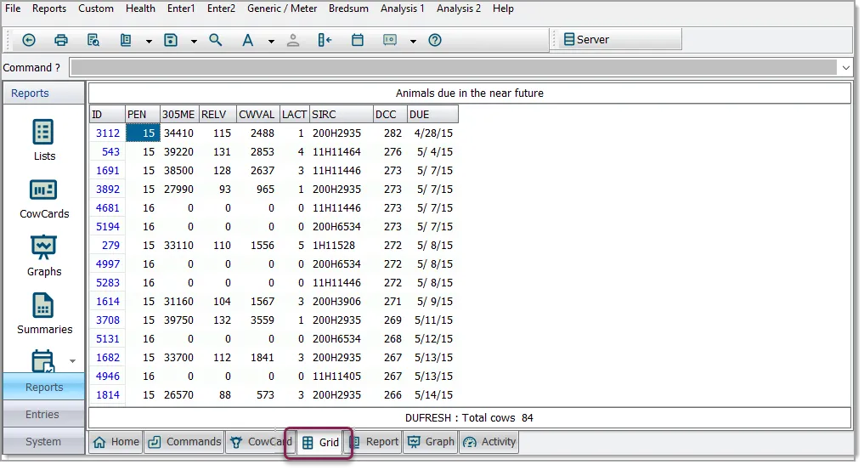The height and width of the screenshot is (470, 864).
Task: Click the LACT column header
Action: pyautogui.click(x=295, y=115)
